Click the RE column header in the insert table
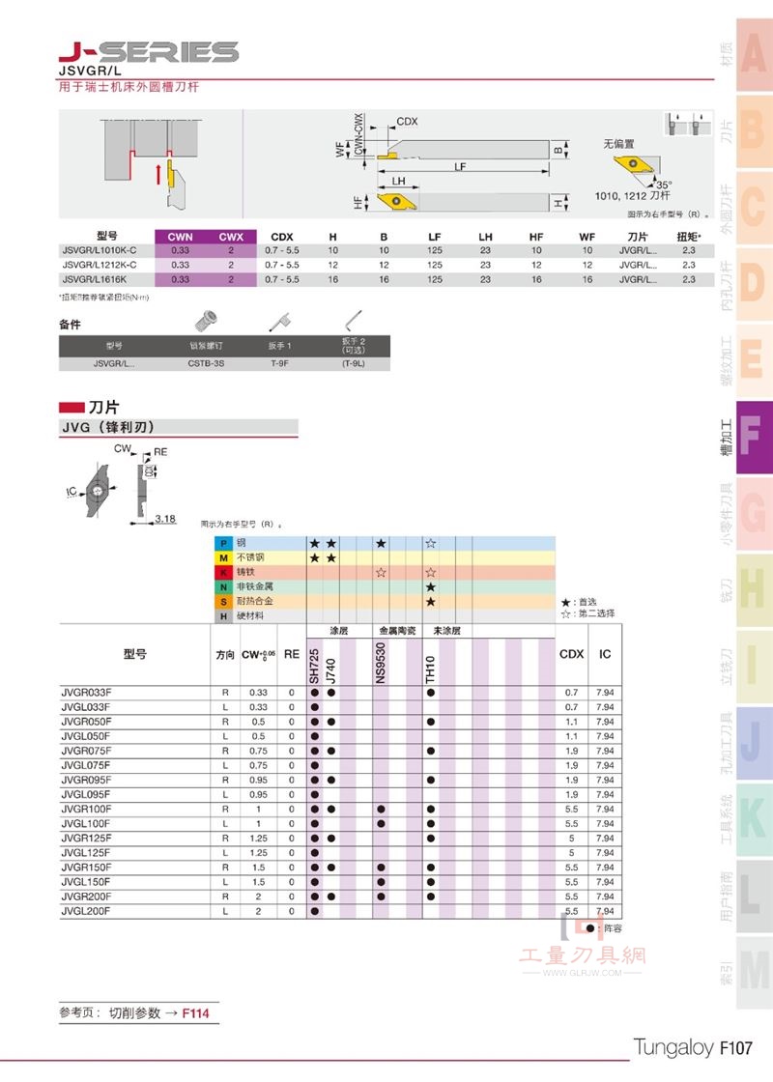The height and width of the screenshot is (1082, 773). pos(292,654)
